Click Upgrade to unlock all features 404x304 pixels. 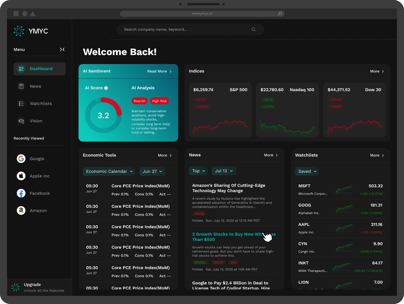(39, 287)
